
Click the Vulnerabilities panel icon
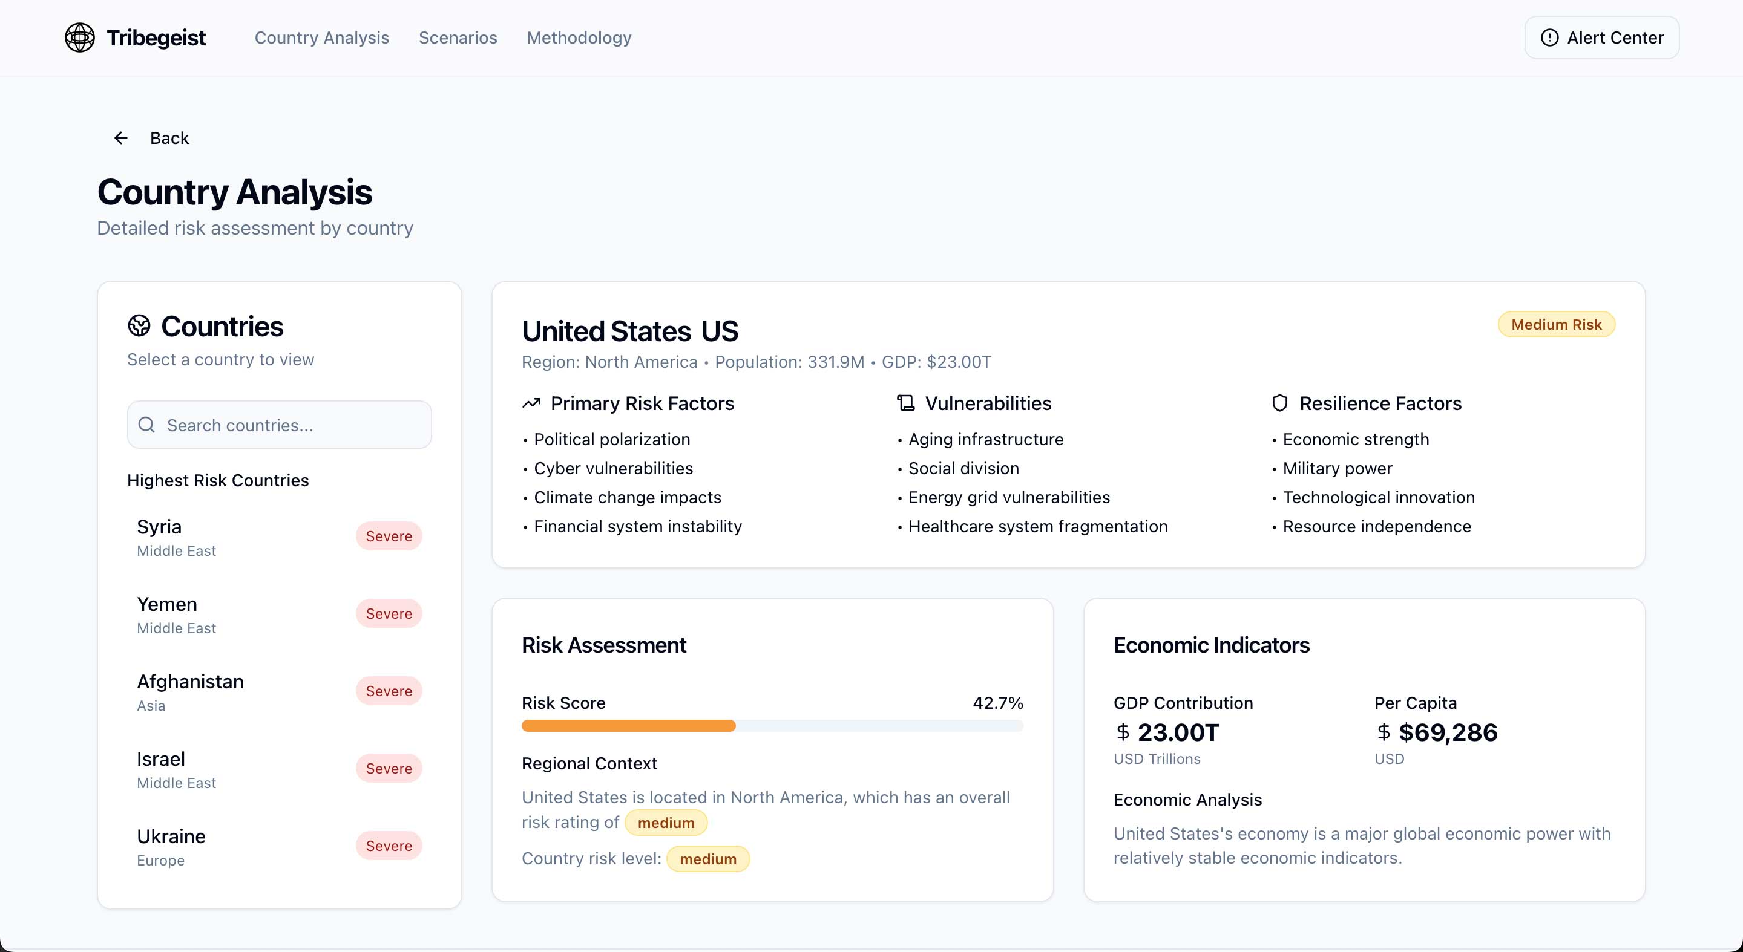tap(905, 402)
